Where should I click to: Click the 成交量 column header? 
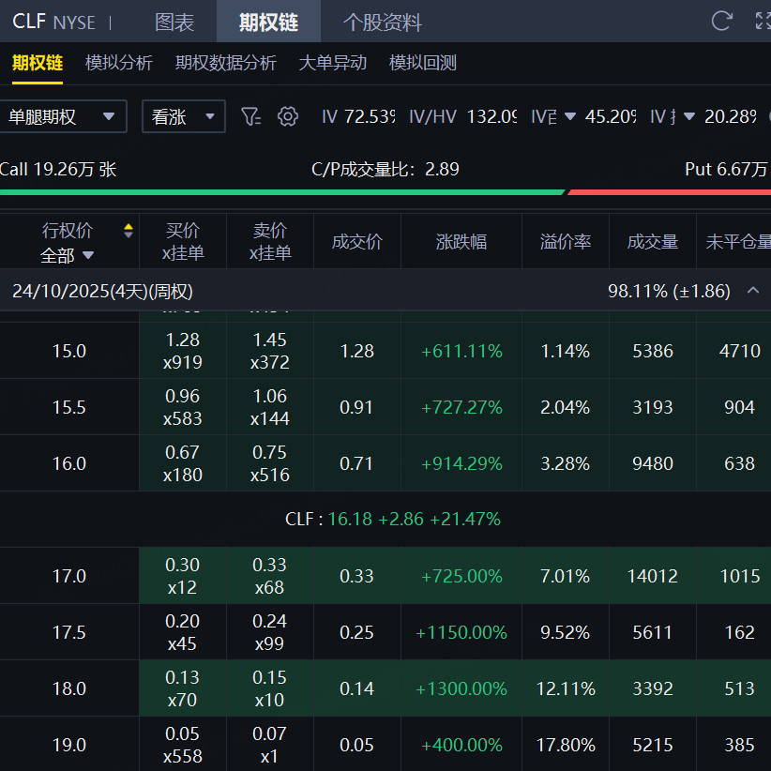coord(652,242)
